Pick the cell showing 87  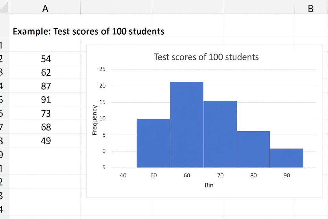point(46,86)
